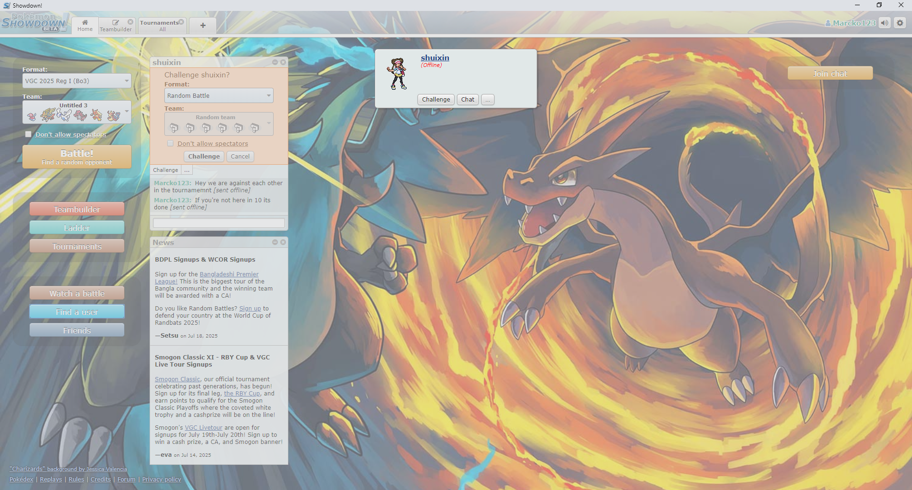Image resolution: width=912 pixels, height=490 pixels.
Task: Click Chat in user popup
Action: click(468, 99)
